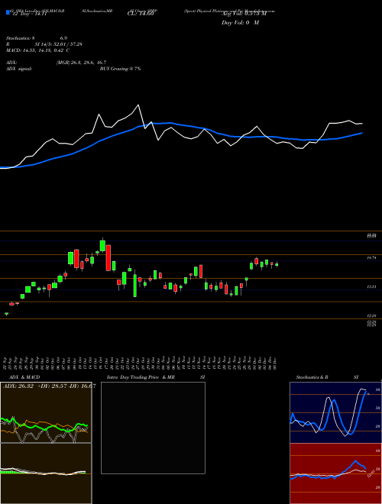Click the tallest red candlestick on the chart

point(108,257)
